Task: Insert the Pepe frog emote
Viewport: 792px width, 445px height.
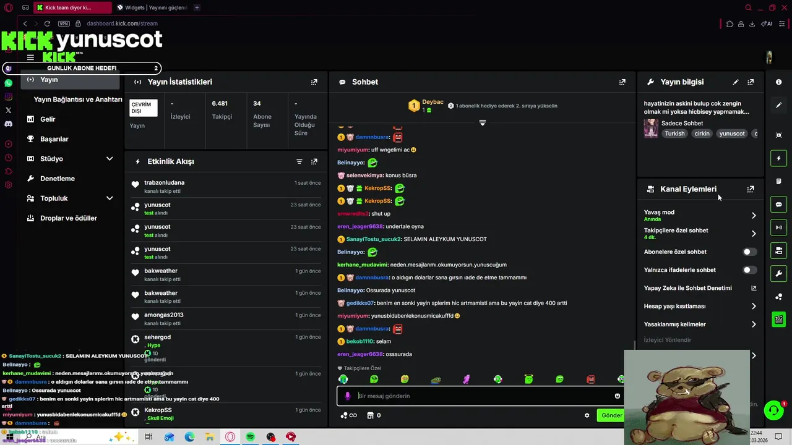Action: coord(436,379)
